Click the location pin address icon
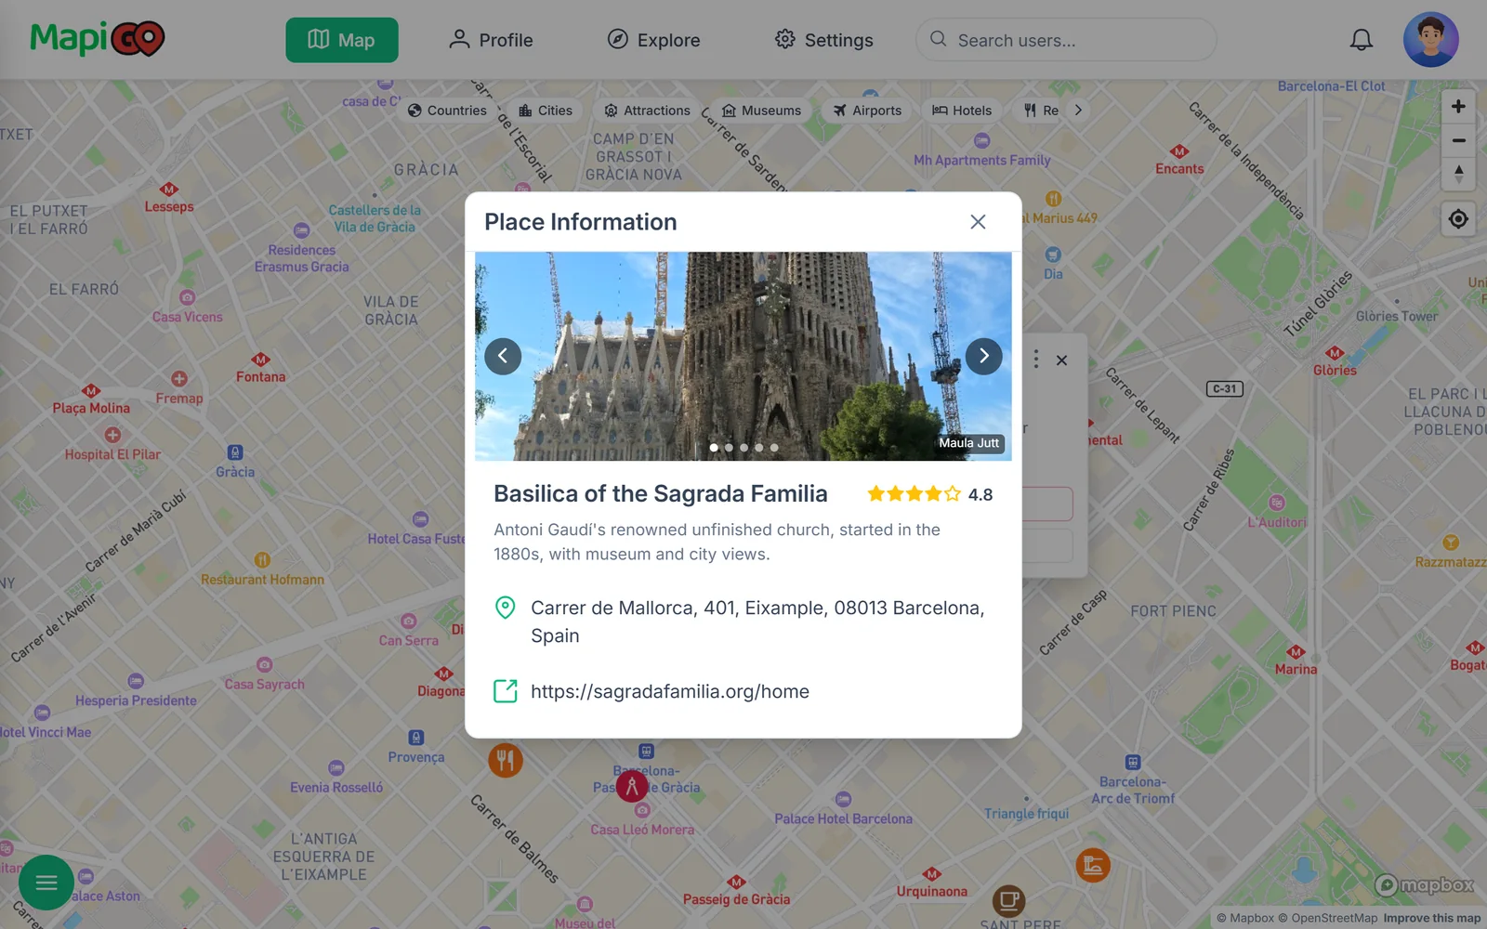This screenshot has height=929, width=1487. tap(506, 608)
